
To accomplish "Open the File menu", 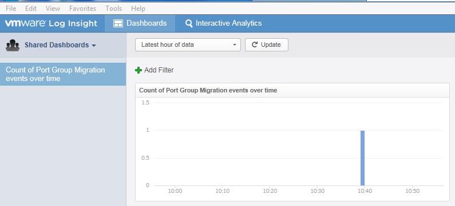I will pyautogui.click(x=11, y=9).
